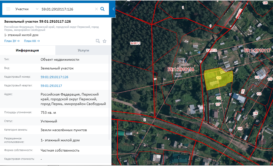Select the address value in Адрес row

(73, 99)
